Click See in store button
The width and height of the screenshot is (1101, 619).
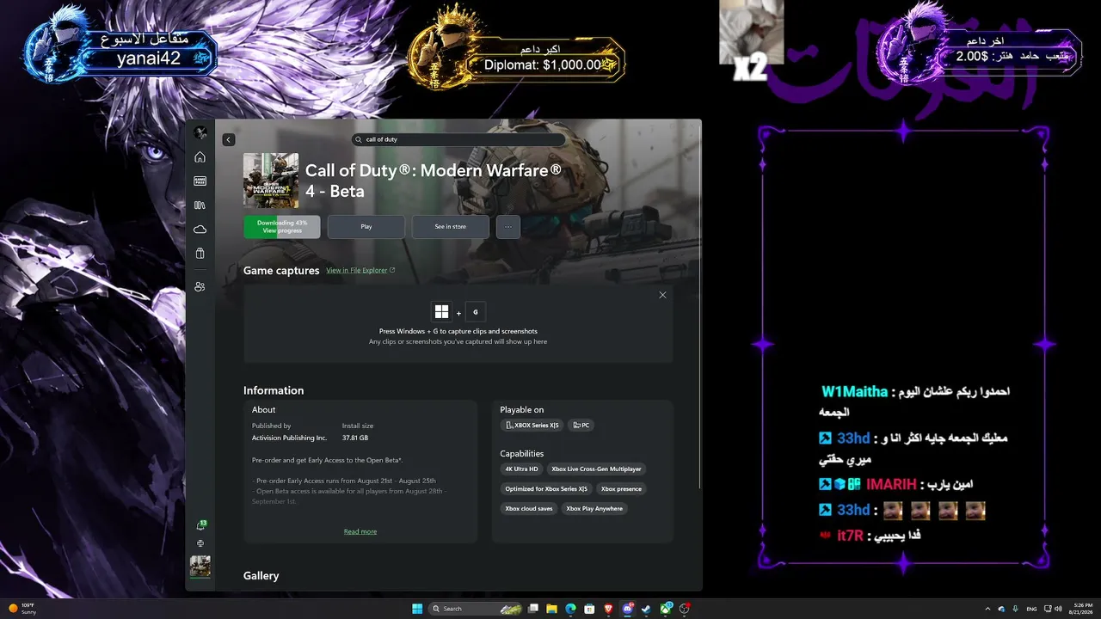pos(451,227)
